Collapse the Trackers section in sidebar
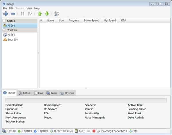The image size is (172, 135). click(4, 30)
